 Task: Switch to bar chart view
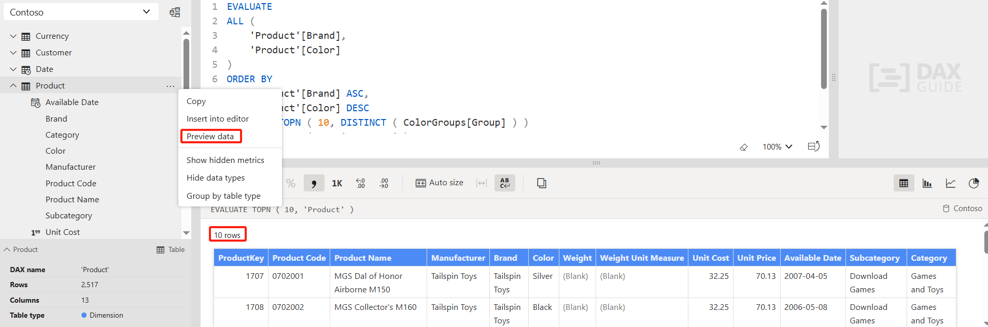(x=927, y=183)
